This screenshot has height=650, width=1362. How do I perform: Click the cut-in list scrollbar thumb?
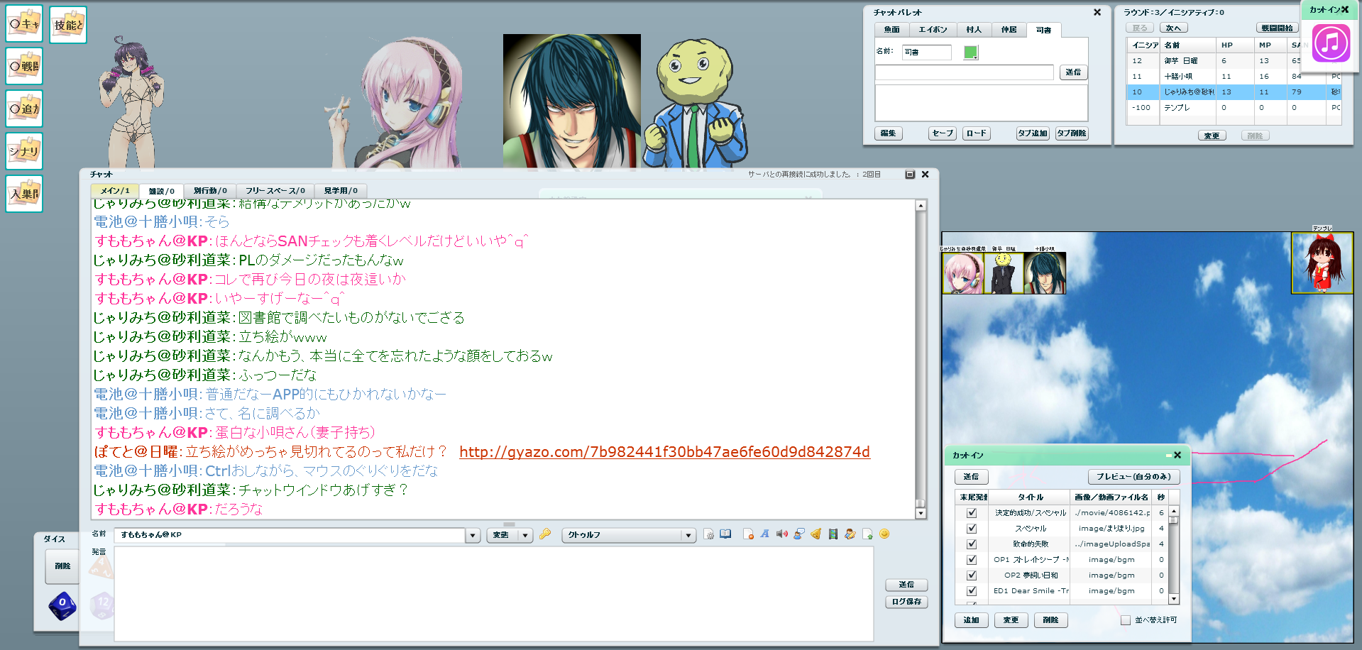tap(1174, 521)
